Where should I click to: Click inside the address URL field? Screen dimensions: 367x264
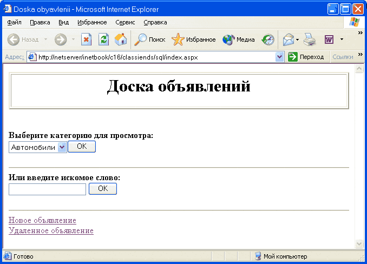[x=155, y=57]
